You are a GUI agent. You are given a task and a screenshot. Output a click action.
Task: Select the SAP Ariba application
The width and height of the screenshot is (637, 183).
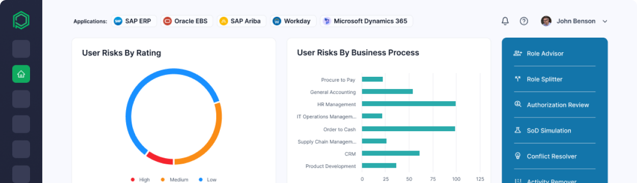241,21
